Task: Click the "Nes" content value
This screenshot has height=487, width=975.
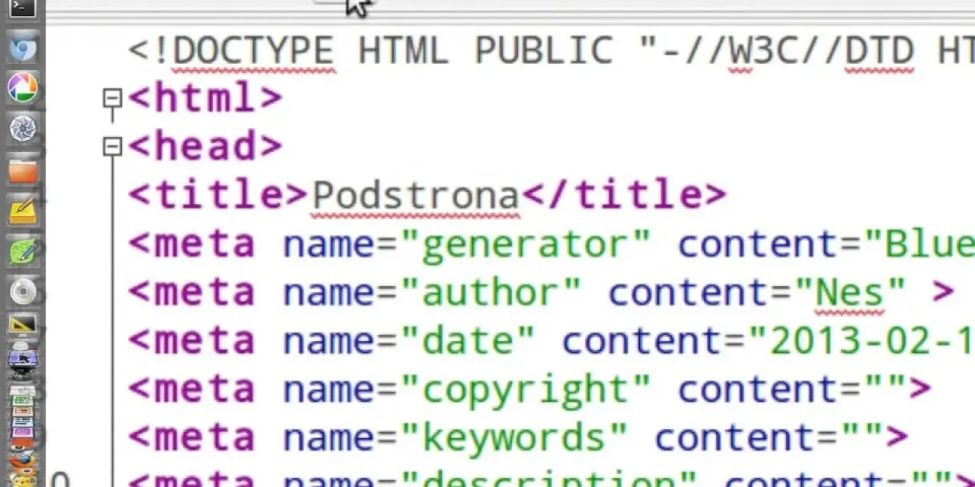Action: [x=850, y=293]
